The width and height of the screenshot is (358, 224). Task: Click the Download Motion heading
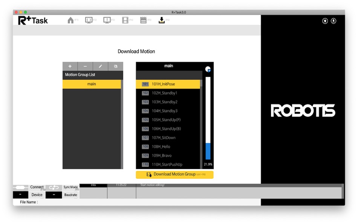tap(136, 51)
